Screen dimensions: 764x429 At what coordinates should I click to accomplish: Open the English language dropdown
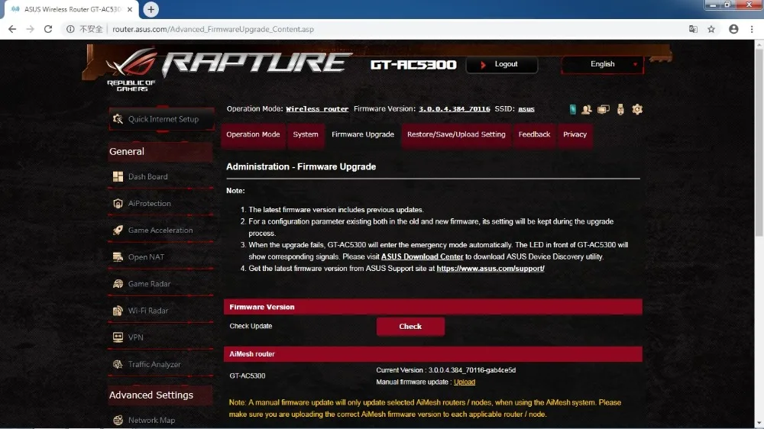point(602,64)
